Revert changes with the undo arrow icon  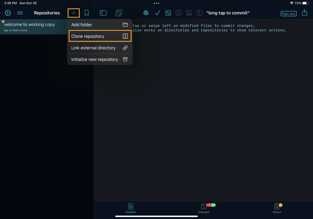tap(168, 13)
